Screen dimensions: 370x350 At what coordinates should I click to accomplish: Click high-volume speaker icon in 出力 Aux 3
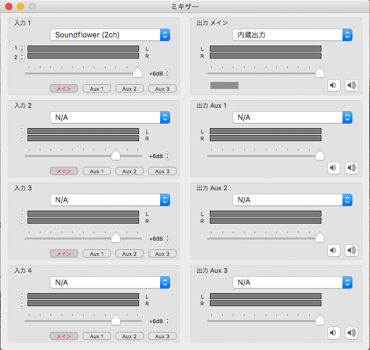(x=351, y=333)
